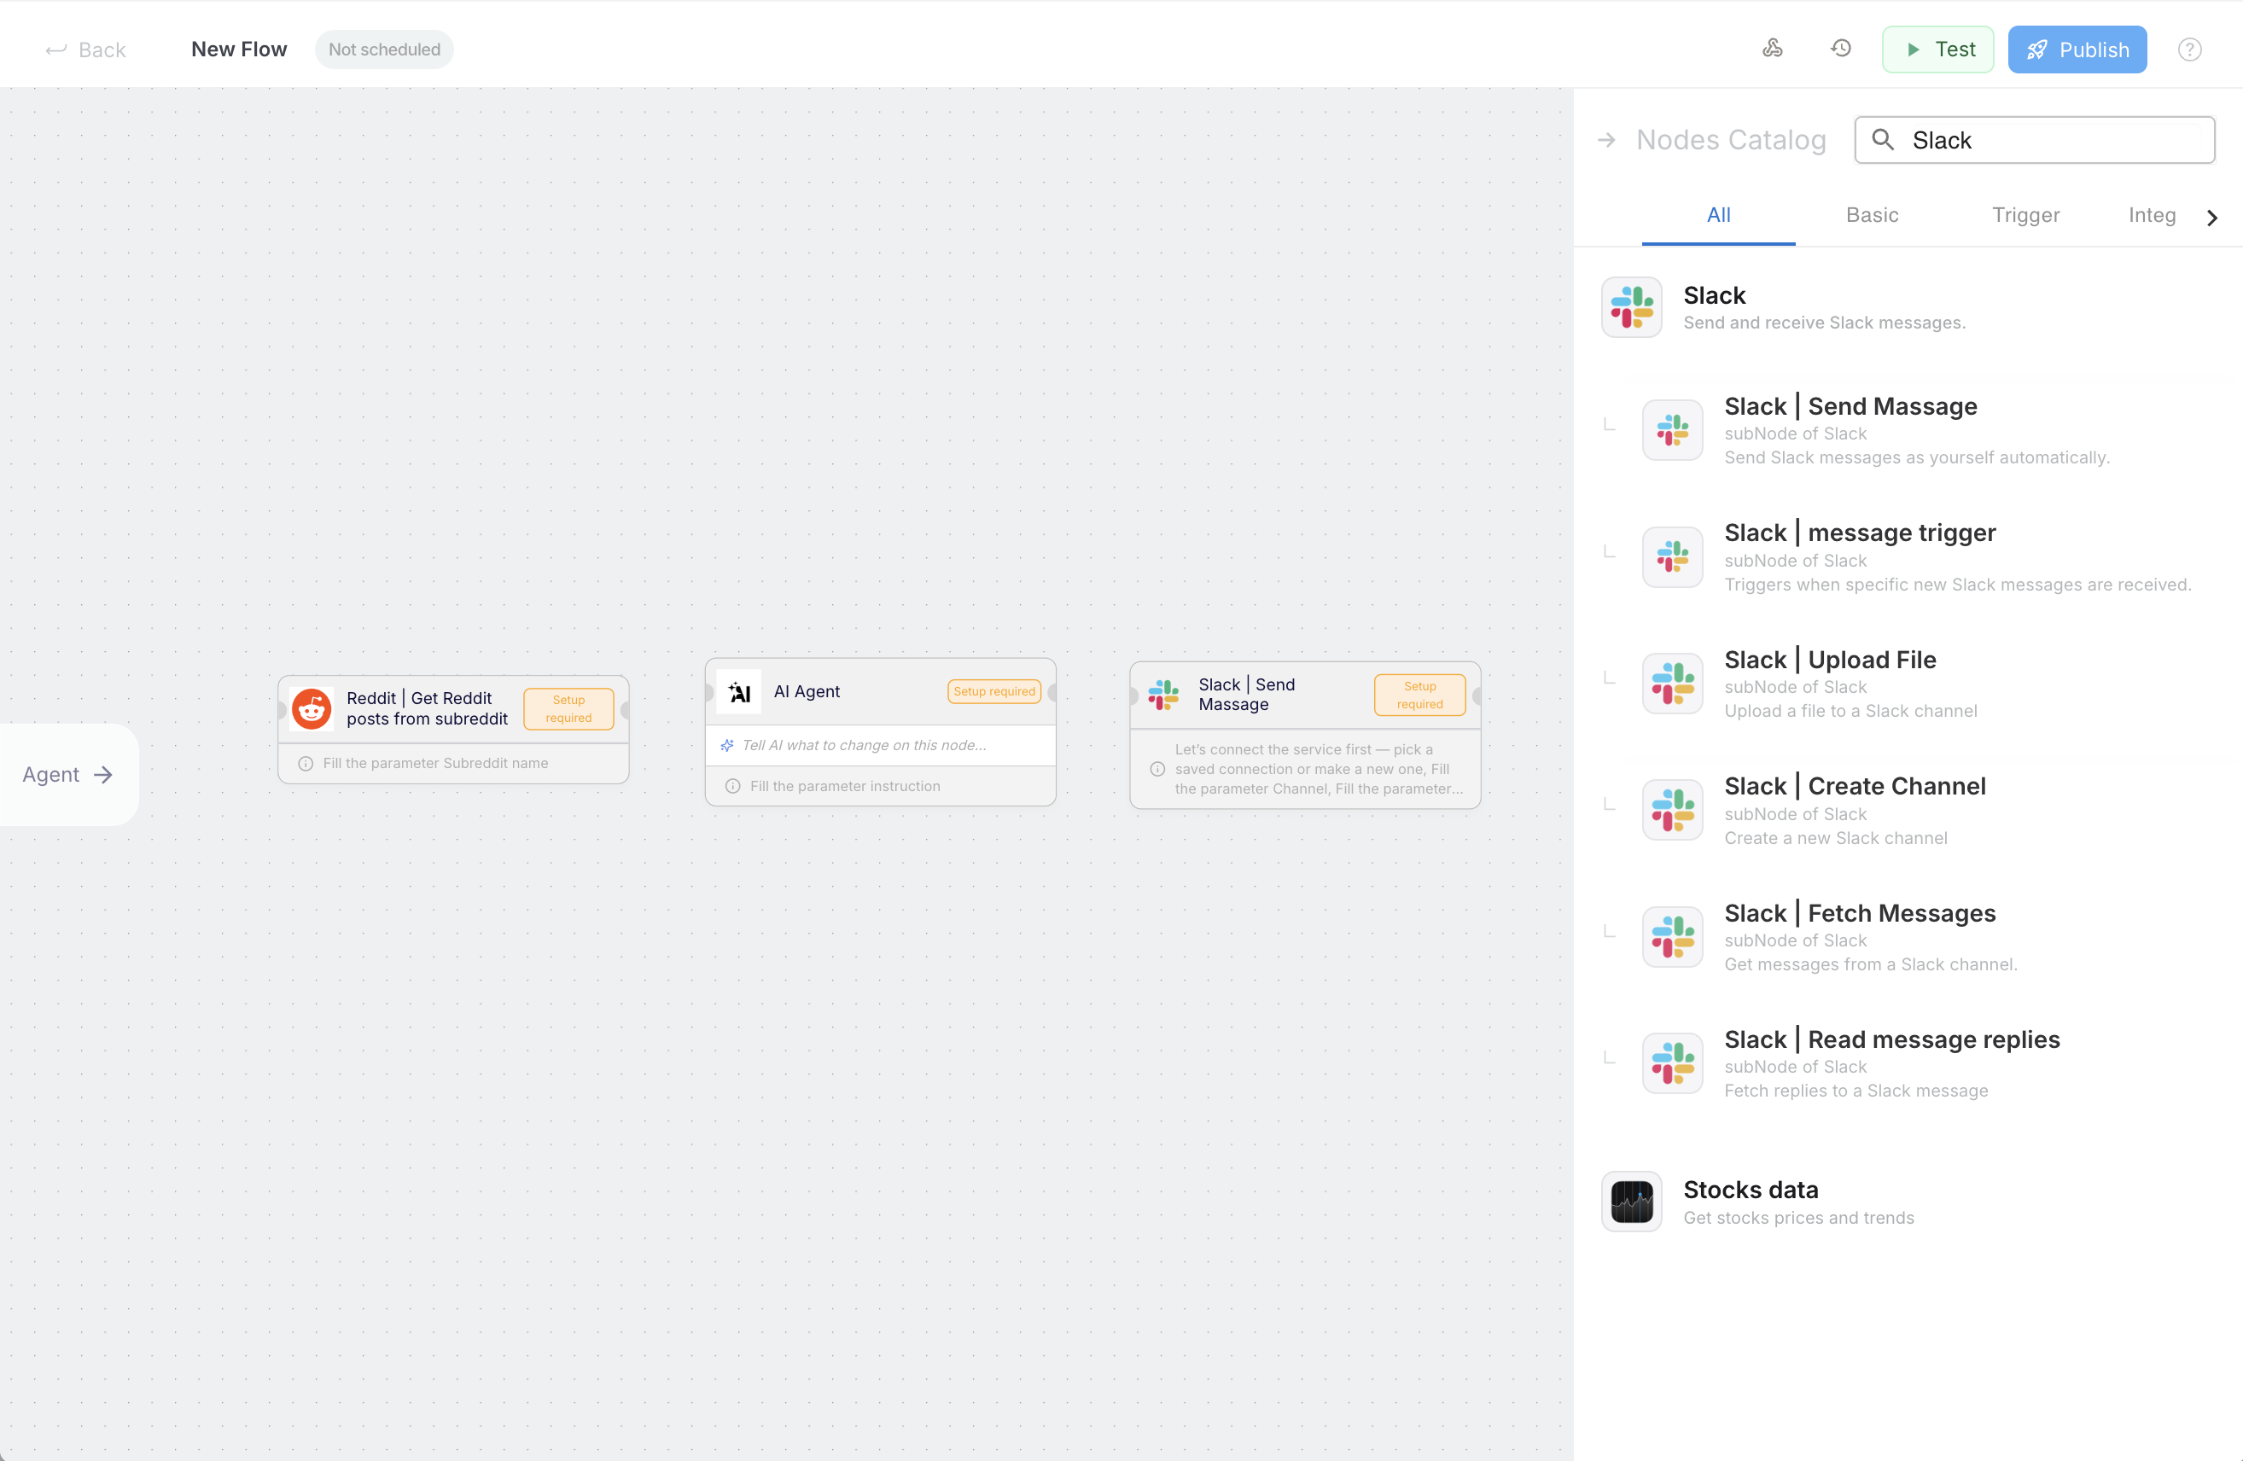Collapse the Nodes Catalog panel arrow

point(1607,141)
